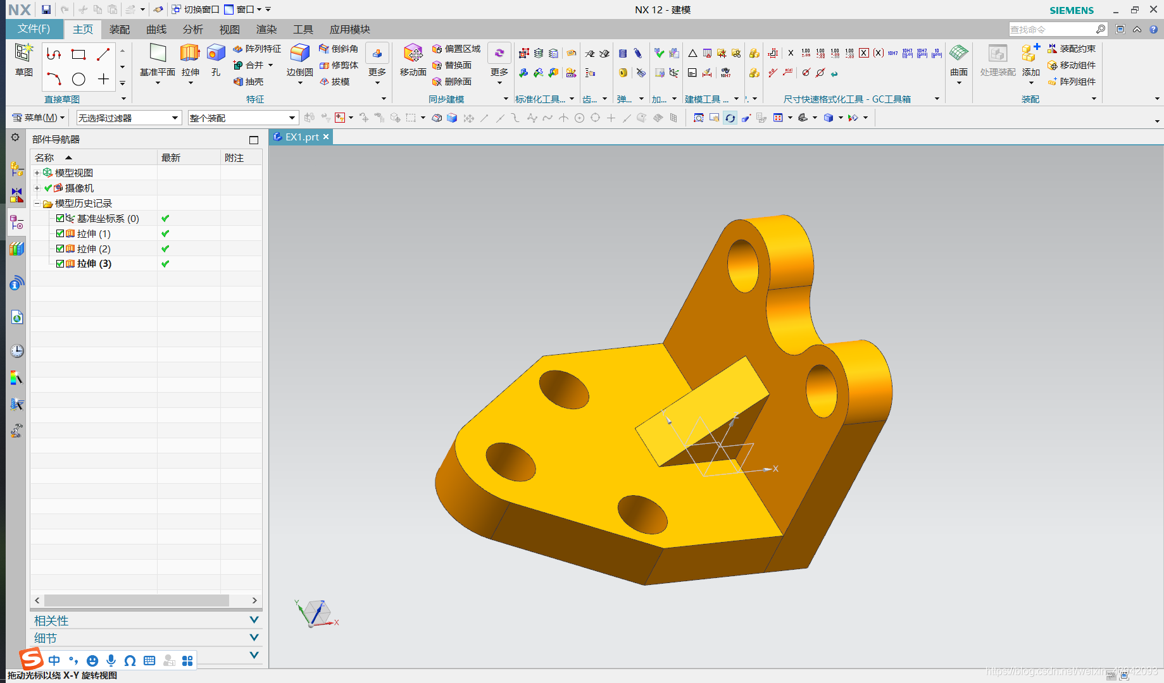Sort the tree by the 名称 column header
Viewport: 1164px width, 683px height.
94,157
